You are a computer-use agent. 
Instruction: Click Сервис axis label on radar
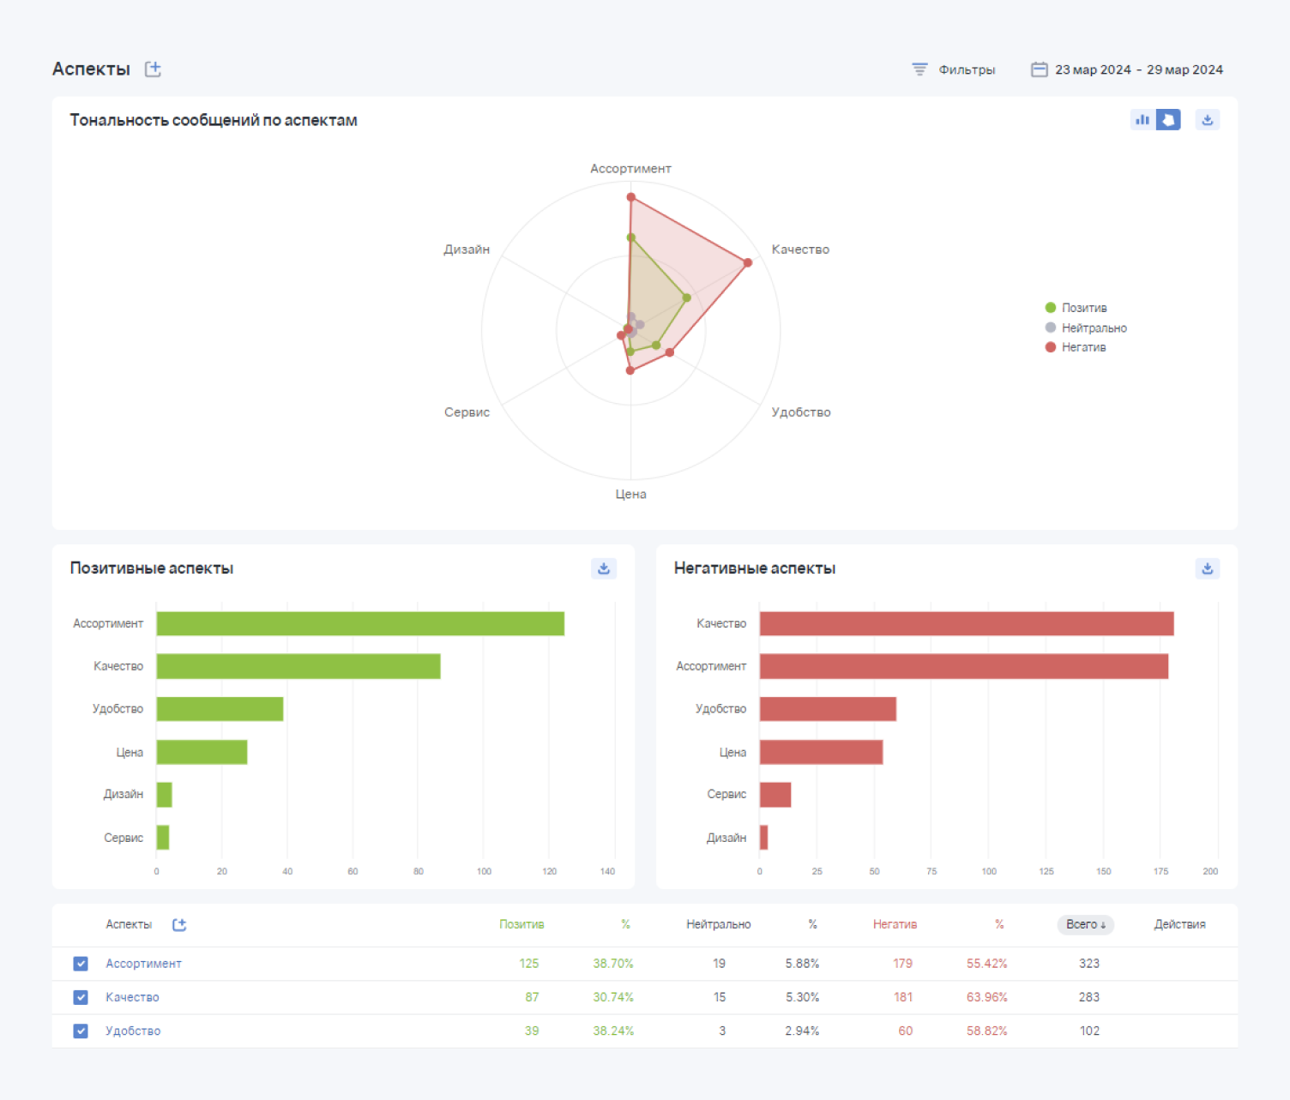pyautogui.click(x=467, y=412)
